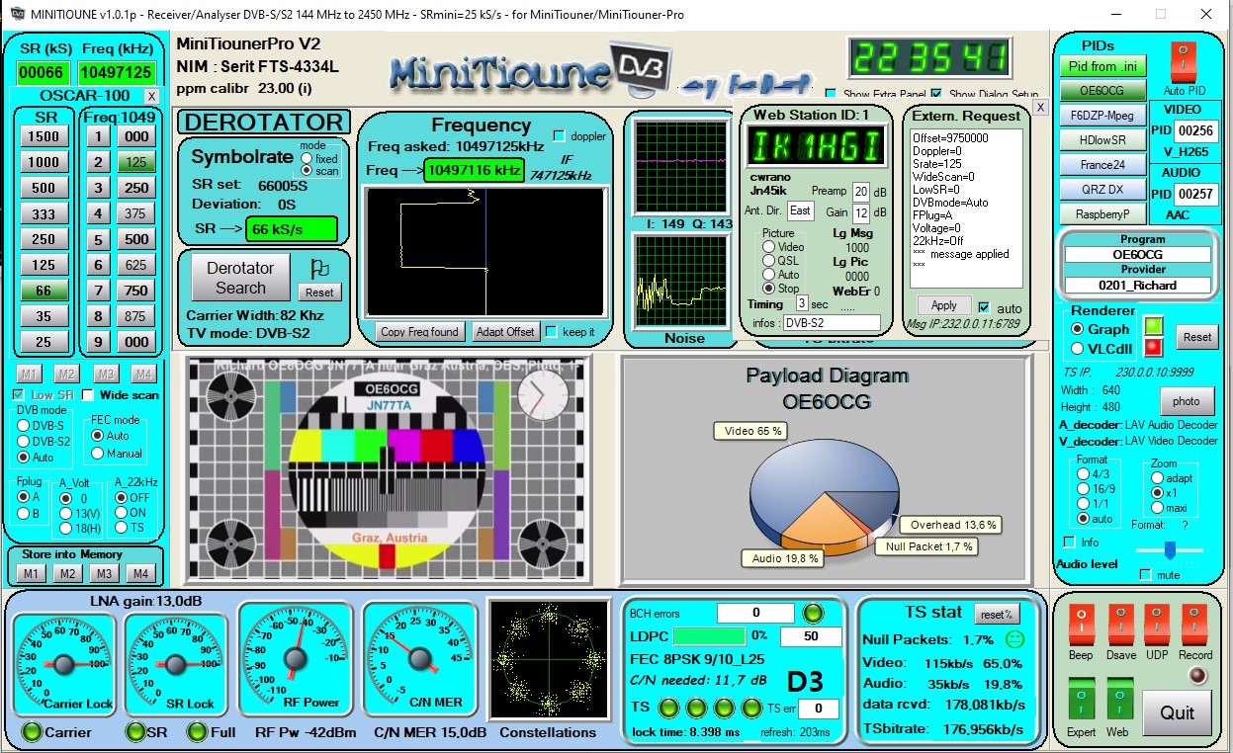
Task: Click Adapt Offset button
Action: click(x=505, y=332)
